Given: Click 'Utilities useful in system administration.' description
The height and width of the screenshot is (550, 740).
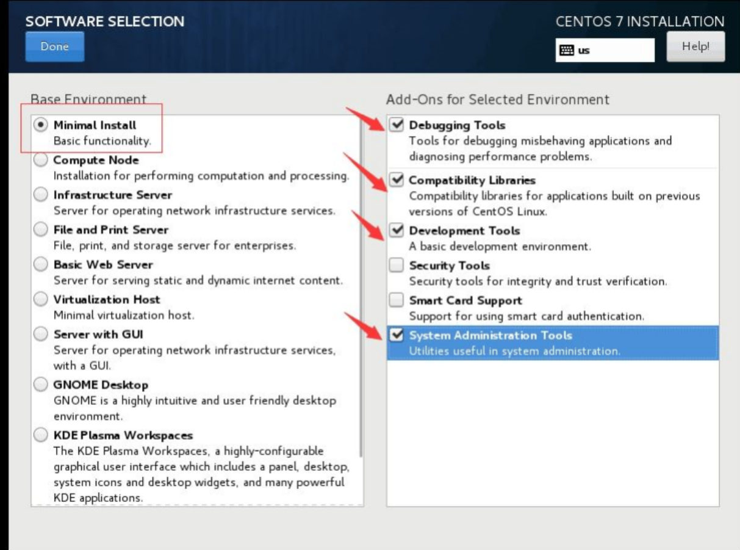Looking at the screenshot, I should coord(514,351).
